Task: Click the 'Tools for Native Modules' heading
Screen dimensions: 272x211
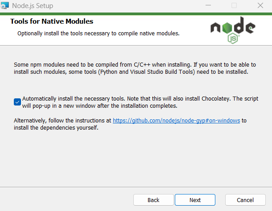Action: click(52, 21)
